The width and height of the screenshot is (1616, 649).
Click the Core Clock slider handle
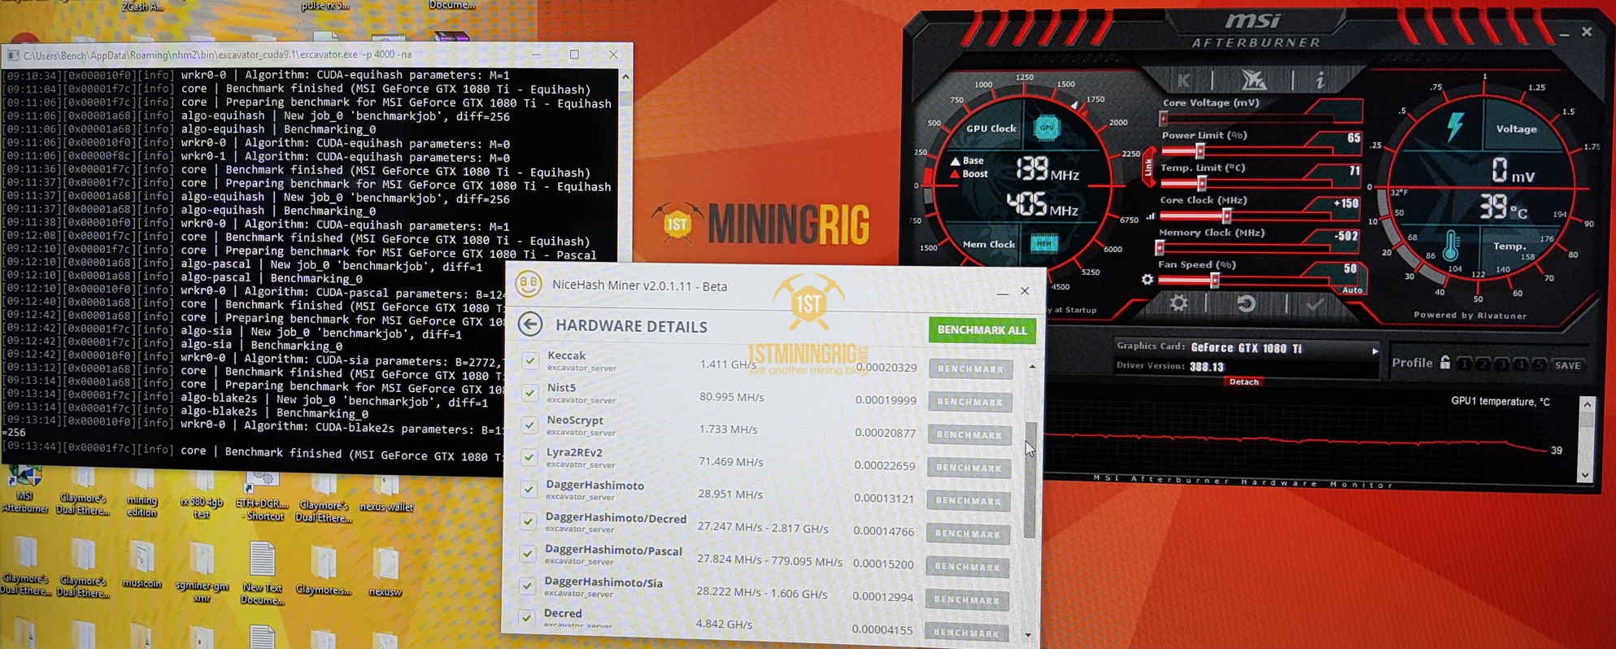click(1226, 215)
